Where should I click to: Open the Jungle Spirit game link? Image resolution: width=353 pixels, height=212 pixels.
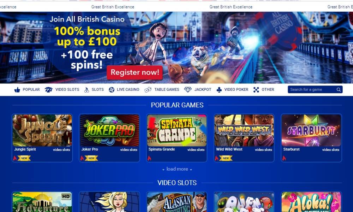click(25, 149)
